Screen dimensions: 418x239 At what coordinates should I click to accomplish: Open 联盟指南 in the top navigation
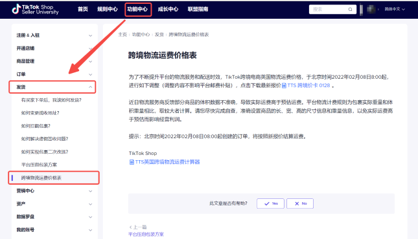point(198,9)
